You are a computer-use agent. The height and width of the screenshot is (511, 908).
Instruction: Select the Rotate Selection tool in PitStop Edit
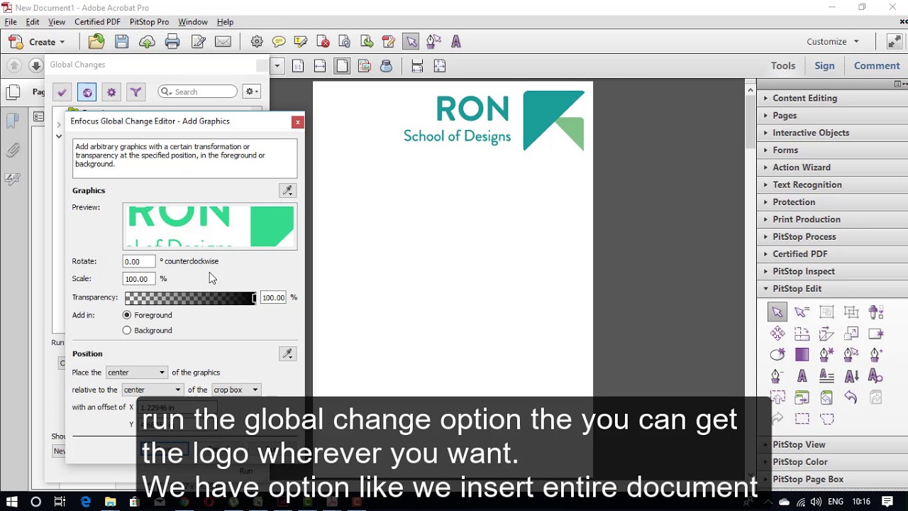[x=802, y=334]
